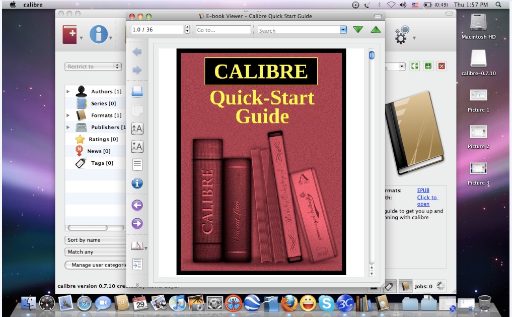Decrease font size with the smaller AA icon
Viewport: 512px width, 317px height.
(137, 147)
